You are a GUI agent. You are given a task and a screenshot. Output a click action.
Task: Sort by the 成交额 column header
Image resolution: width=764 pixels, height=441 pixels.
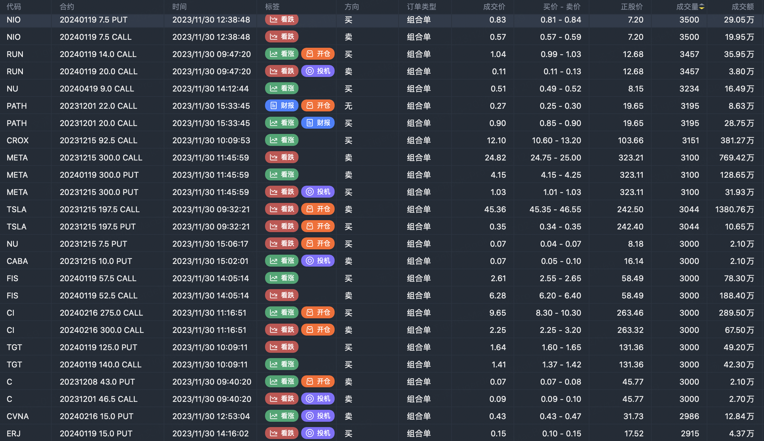tap(742, 7)
